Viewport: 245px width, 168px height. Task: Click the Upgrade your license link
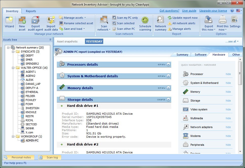click(x=213, y=11)
